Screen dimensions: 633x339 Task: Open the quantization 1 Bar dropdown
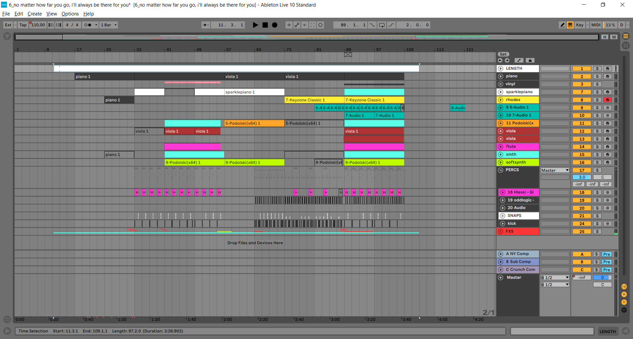pyautogui.click(x=109, y=25)
